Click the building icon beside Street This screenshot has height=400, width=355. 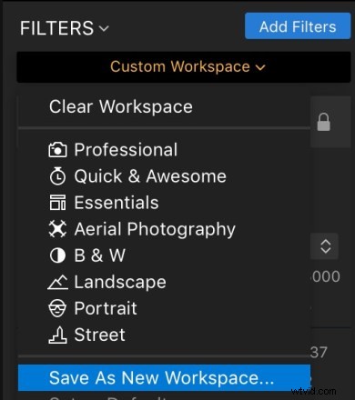(57, 335)
